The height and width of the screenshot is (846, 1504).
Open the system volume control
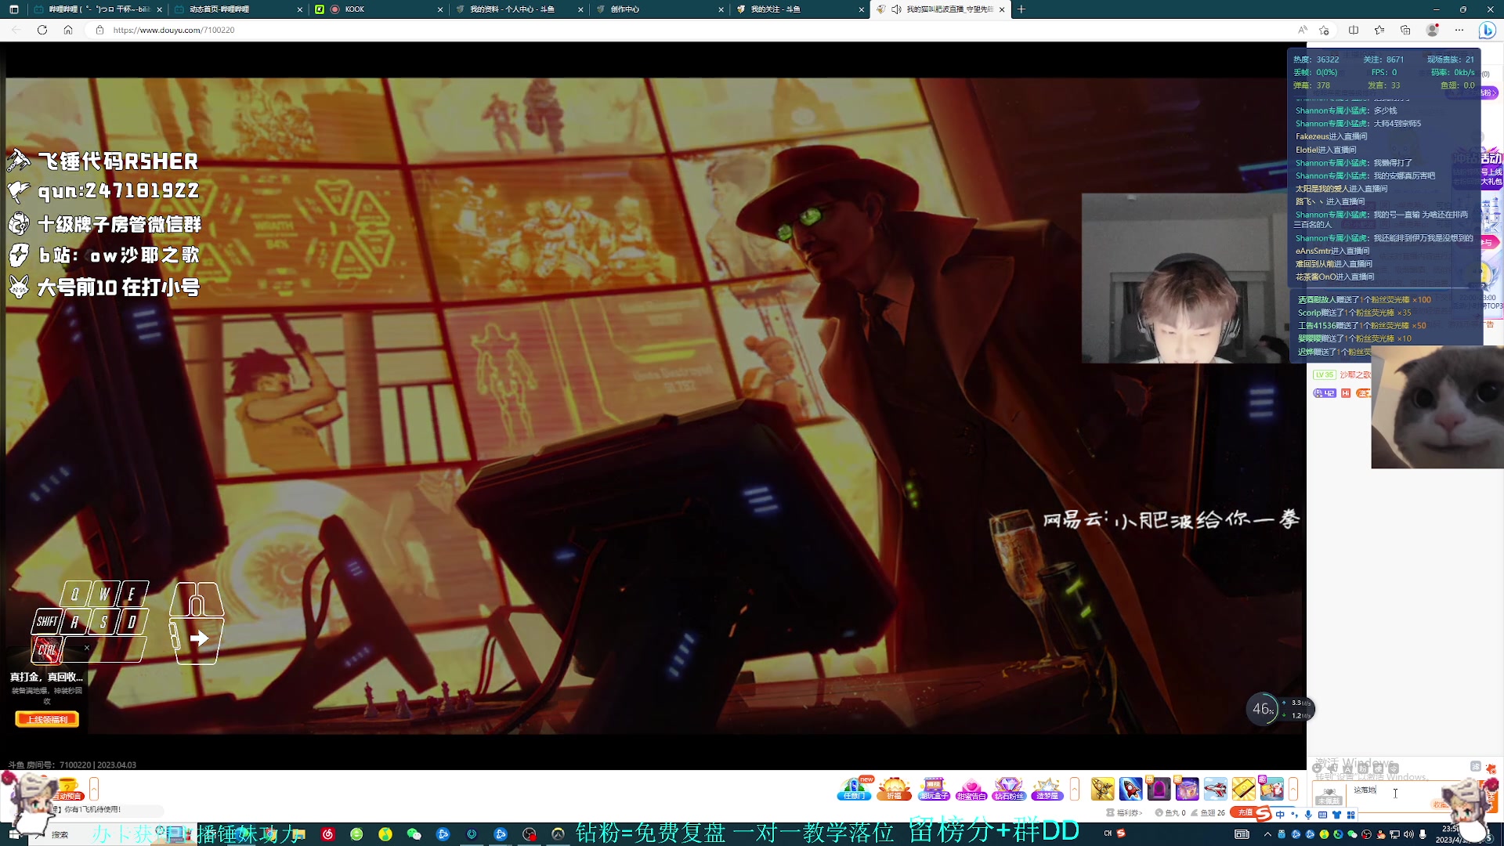[1408, 834]
